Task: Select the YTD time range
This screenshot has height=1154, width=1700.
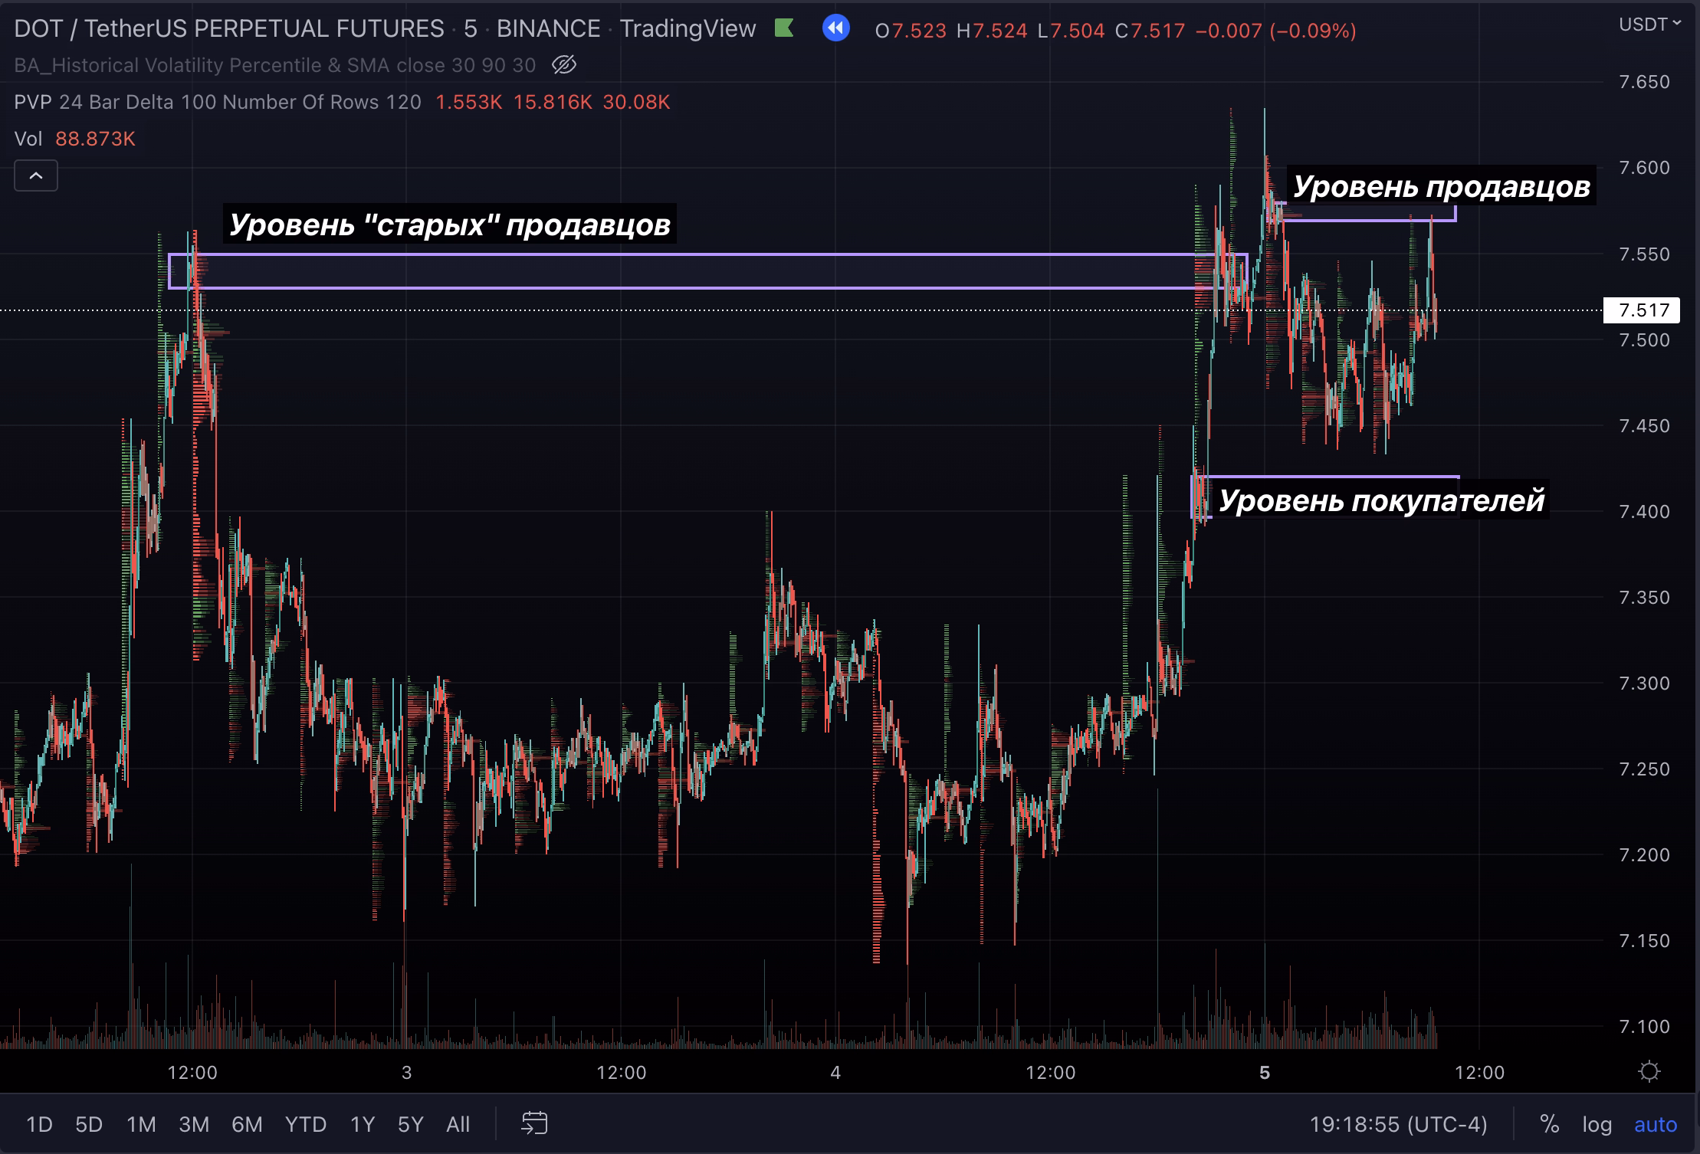Action: tap(306, 1124)
